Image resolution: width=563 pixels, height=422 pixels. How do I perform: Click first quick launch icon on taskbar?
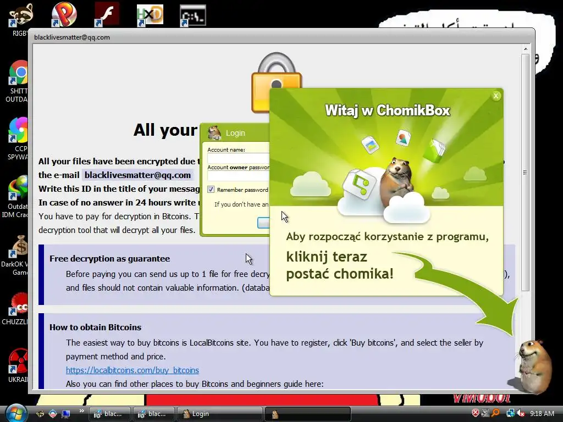coord(40,413)
